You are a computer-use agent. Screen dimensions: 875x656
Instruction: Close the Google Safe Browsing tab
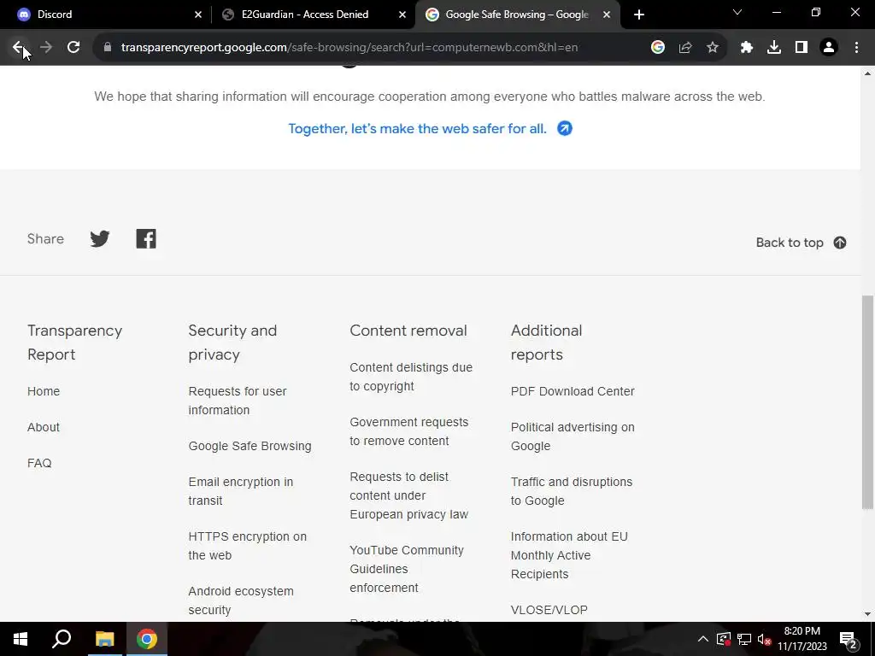pyautogui.click(x=607, y=15)
